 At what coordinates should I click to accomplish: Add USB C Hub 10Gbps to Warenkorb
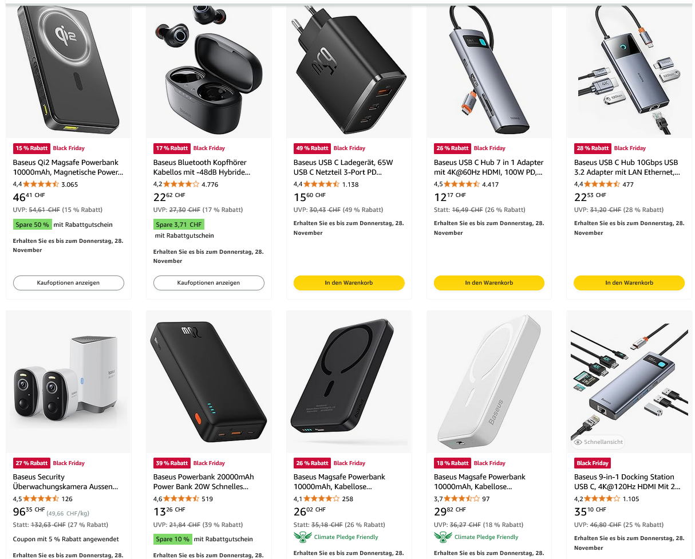coord(629,283)
